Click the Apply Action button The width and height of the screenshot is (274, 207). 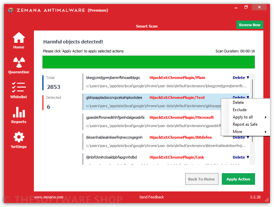coord(238,179)
